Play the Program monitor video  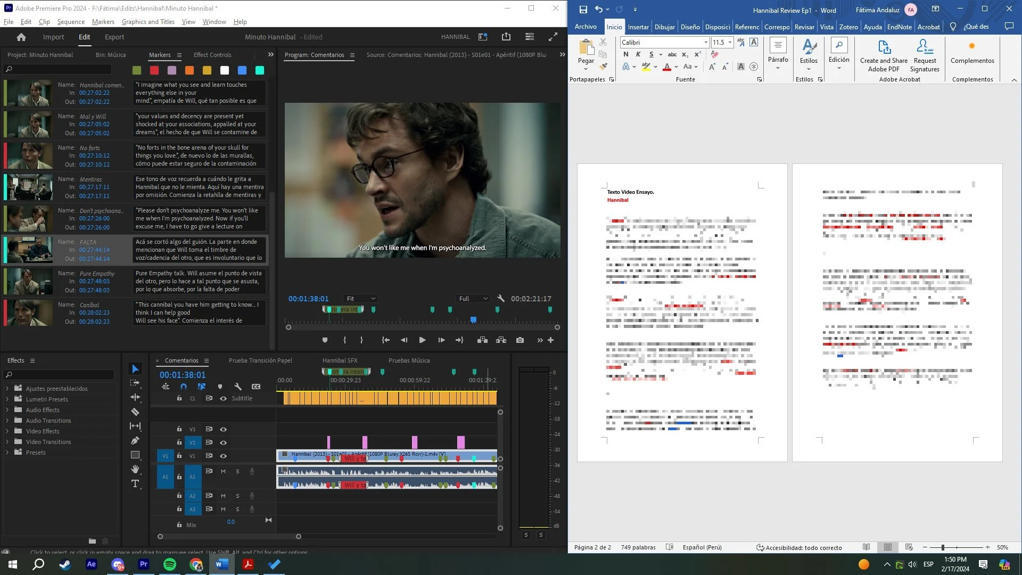tap(422, 340)
